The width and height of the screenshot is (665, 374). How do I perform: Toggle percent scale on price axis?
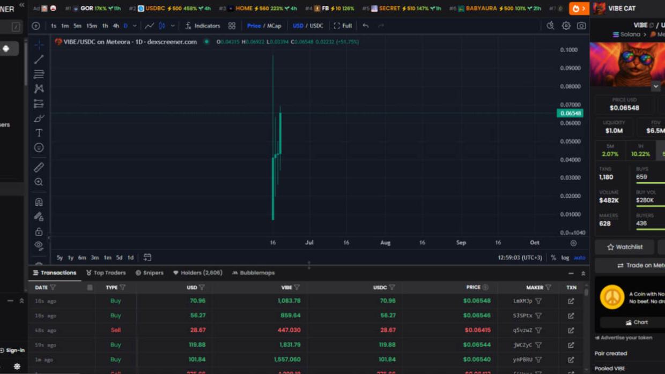coord(553,258)
